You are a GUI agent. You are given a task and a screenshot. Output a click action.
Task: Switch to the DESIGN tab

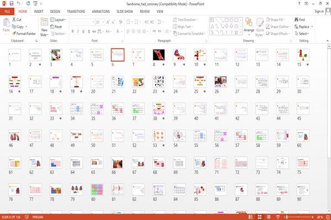click(55, 12)
